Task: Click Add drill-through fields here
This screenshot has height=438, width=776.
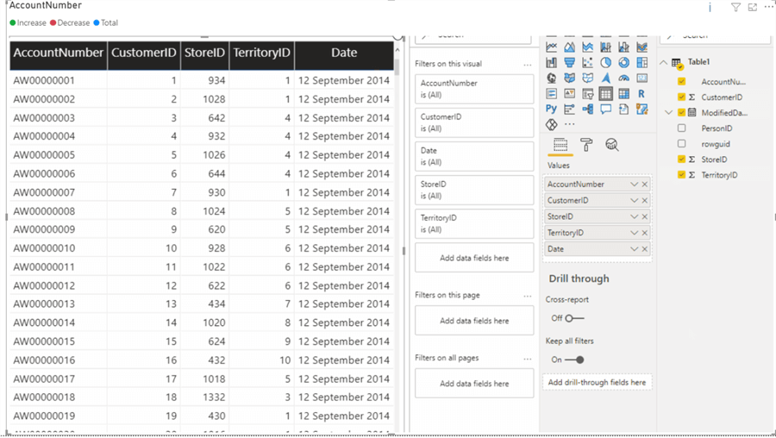Action: [597, 382]
